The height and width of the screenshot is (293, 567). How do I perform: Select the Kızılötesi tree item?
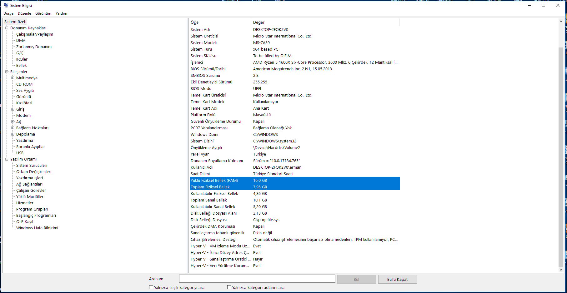tap(24, 103)
